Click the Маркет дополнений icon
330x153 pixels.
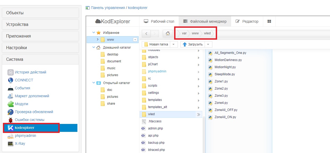coord(10,96)
